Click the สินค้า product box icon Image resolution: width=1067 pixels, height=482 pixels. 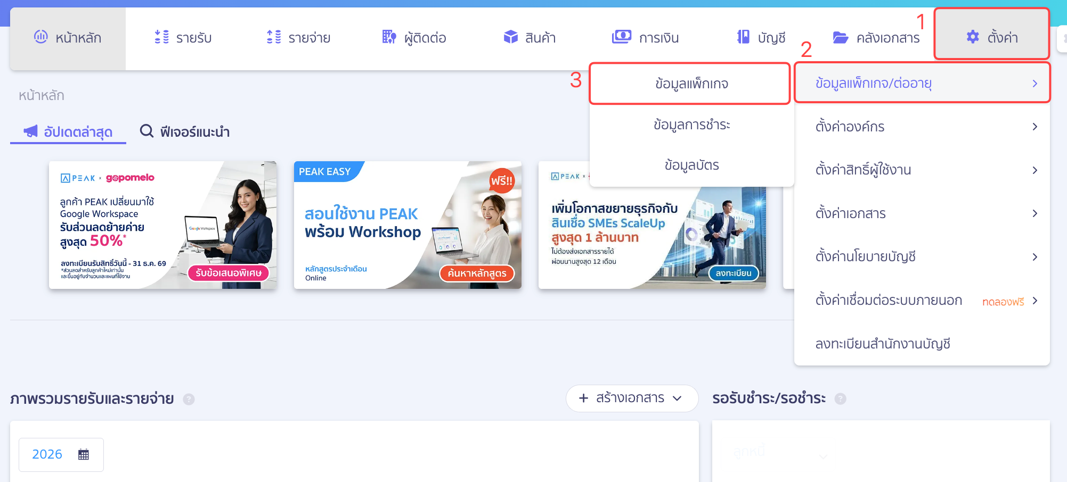[511, 37]
